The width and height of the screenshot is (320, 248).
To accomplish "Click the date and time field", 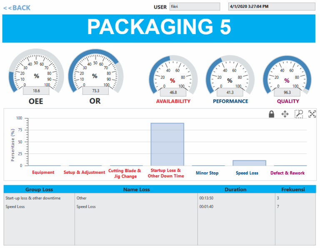I will coord(272,7).
